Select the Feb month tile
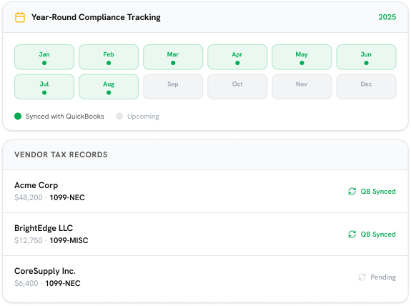The image size is (411, 306). [x=109, y=57]
